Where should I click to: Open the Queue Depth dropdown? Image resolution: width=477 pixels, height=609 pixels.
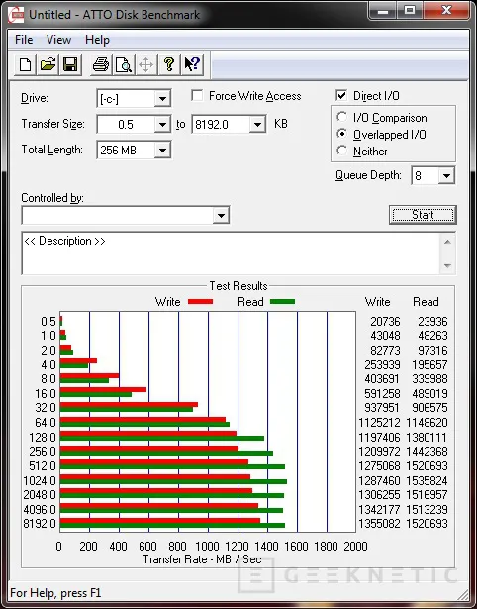pos(446,176)
